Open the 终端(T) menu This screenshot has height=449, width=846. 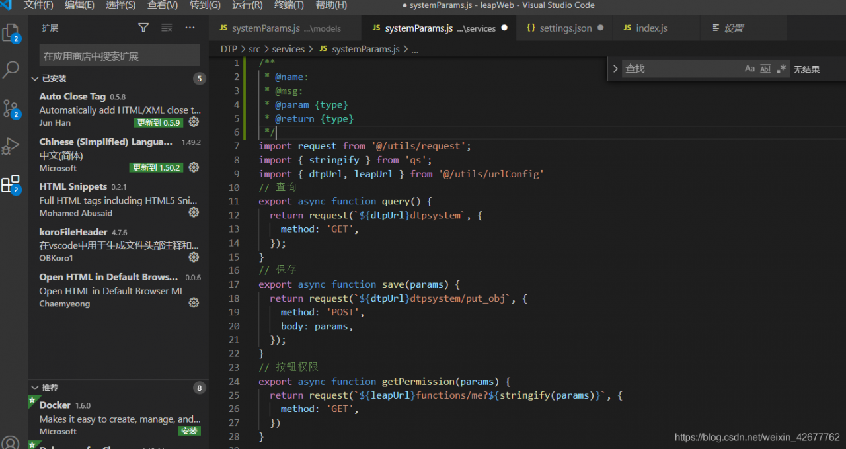(289, 5)
